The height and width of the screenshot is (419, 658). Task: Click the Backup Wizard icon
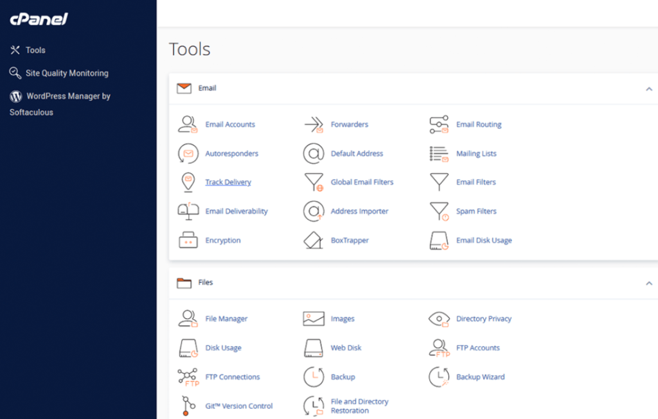click(x=439, y=377)
